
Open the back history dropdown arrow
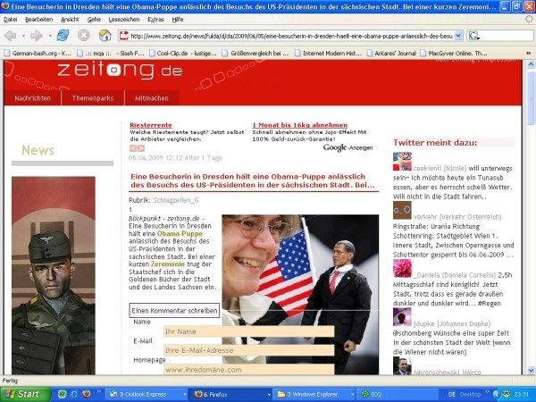23,36
